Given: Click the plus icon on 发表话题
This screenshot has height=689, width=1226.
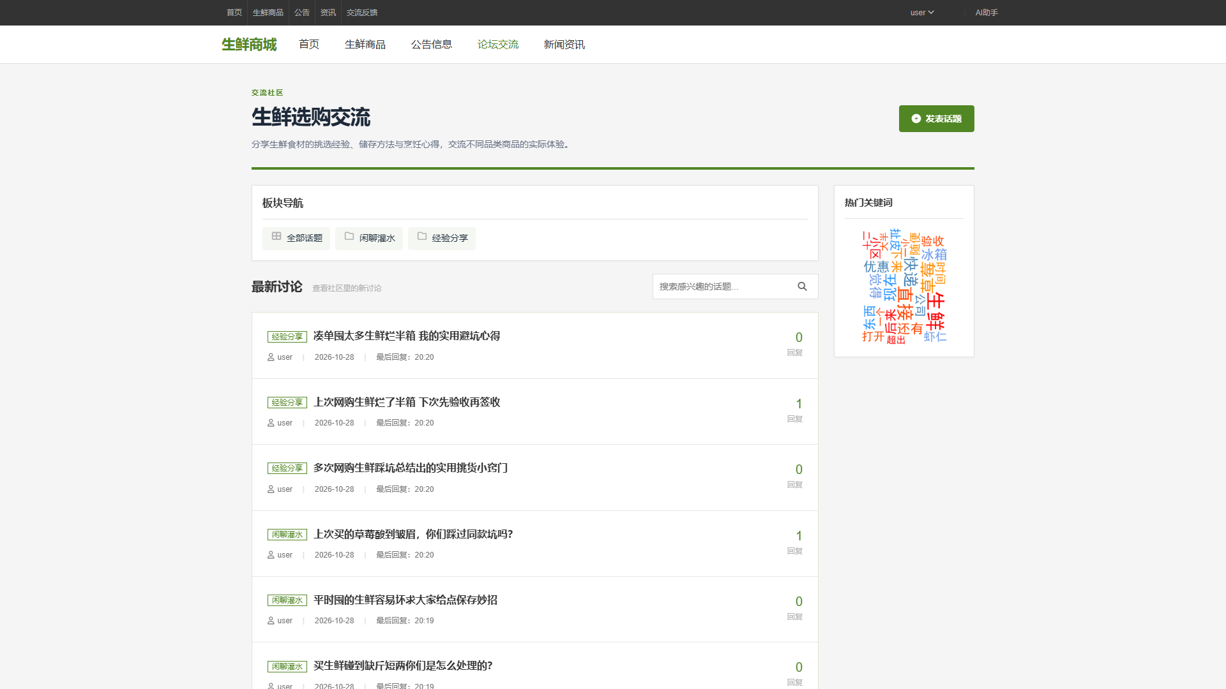Looking at the screenshot, I should coord(916,119).
